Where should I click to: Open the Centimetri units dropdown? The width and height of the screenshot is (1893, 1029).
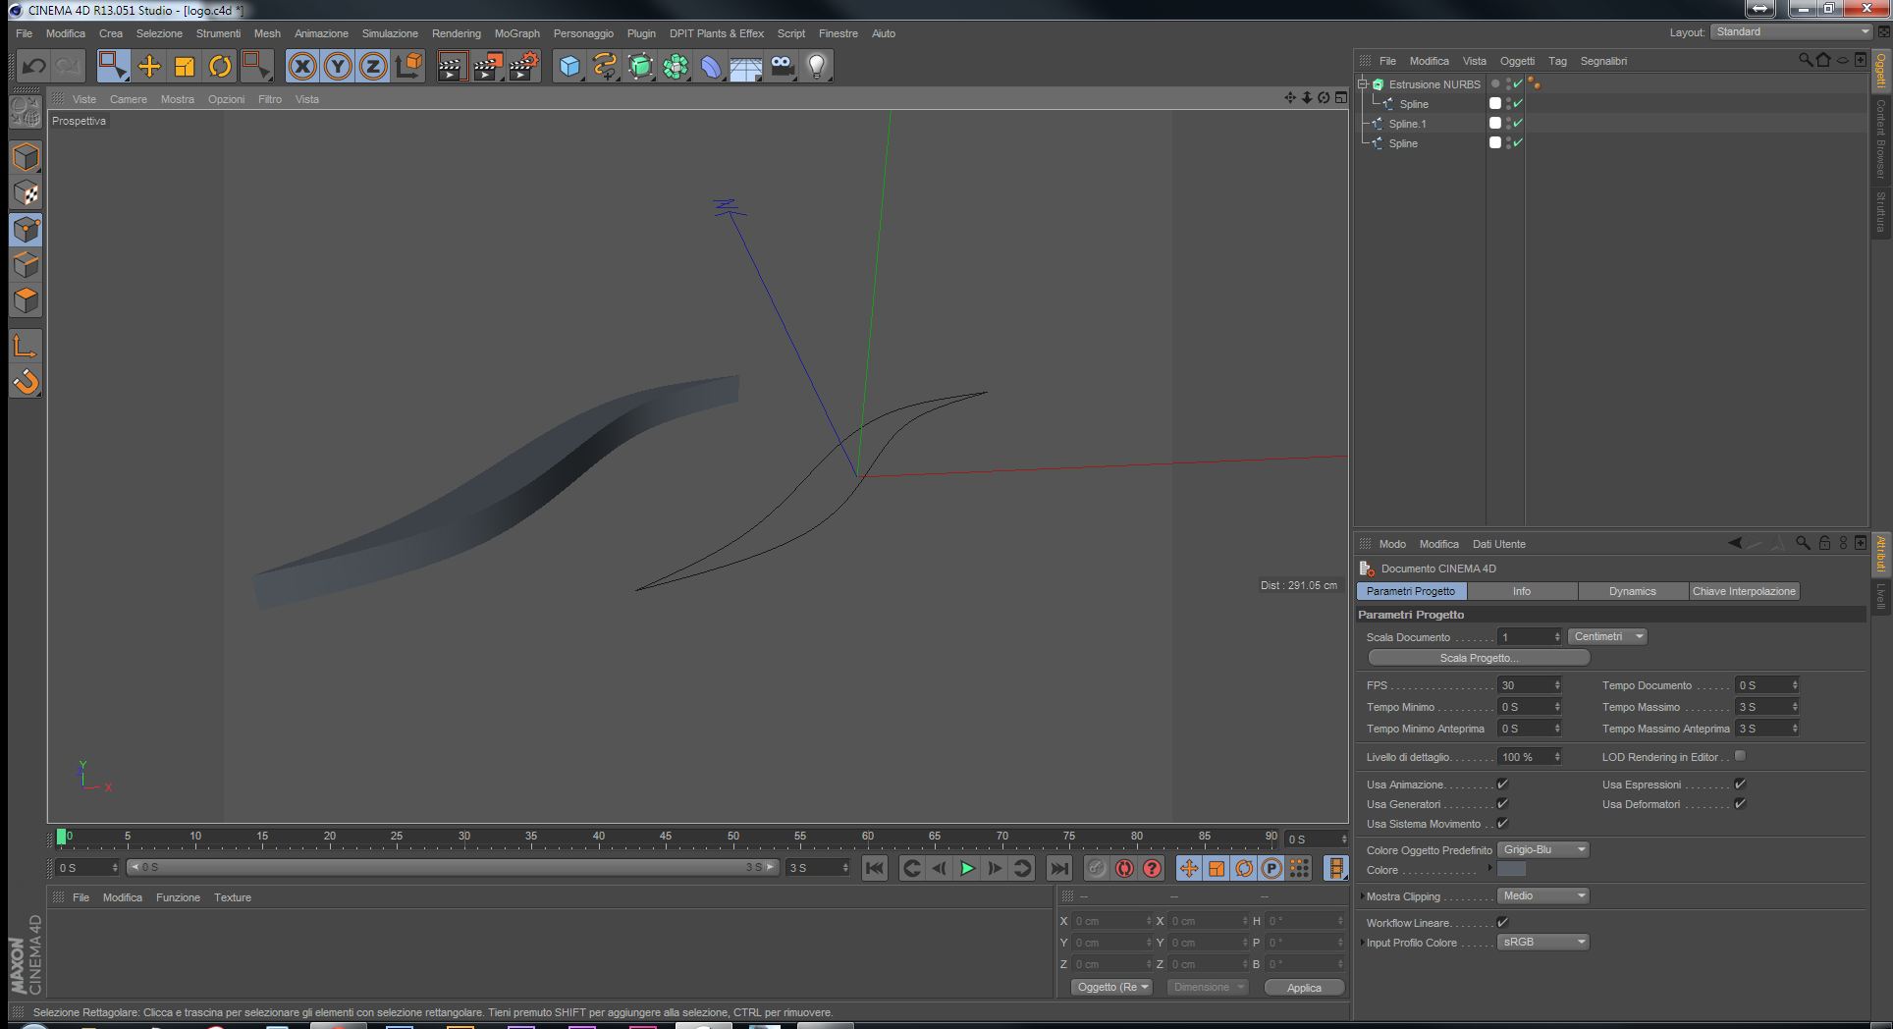click(1607, 637)
